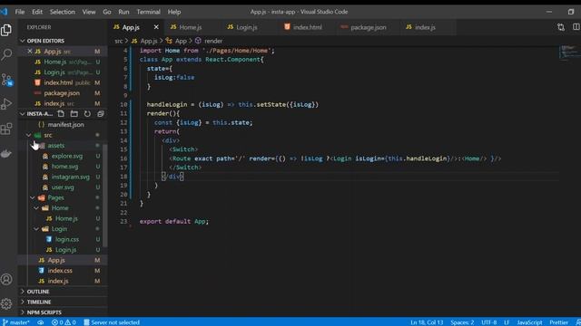This screenshot has height=326, width=581.
Task: Open the Go menu
Action: point(107,12)
